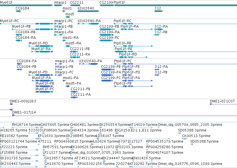Select the CG2199-RC label
The width and height of the screenshot is (237, 168).
[109, 38]
